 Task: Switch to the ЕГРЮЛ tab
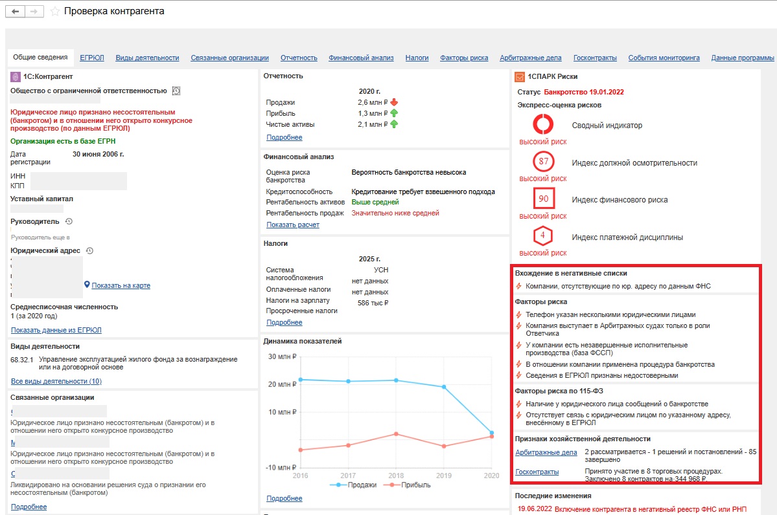pyautogui.click(x=91, y=58)
